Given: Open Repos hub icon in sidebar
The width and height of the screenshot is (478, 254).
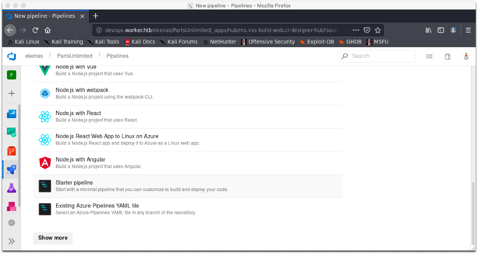Looking at the screenshot, I should 12,151.
